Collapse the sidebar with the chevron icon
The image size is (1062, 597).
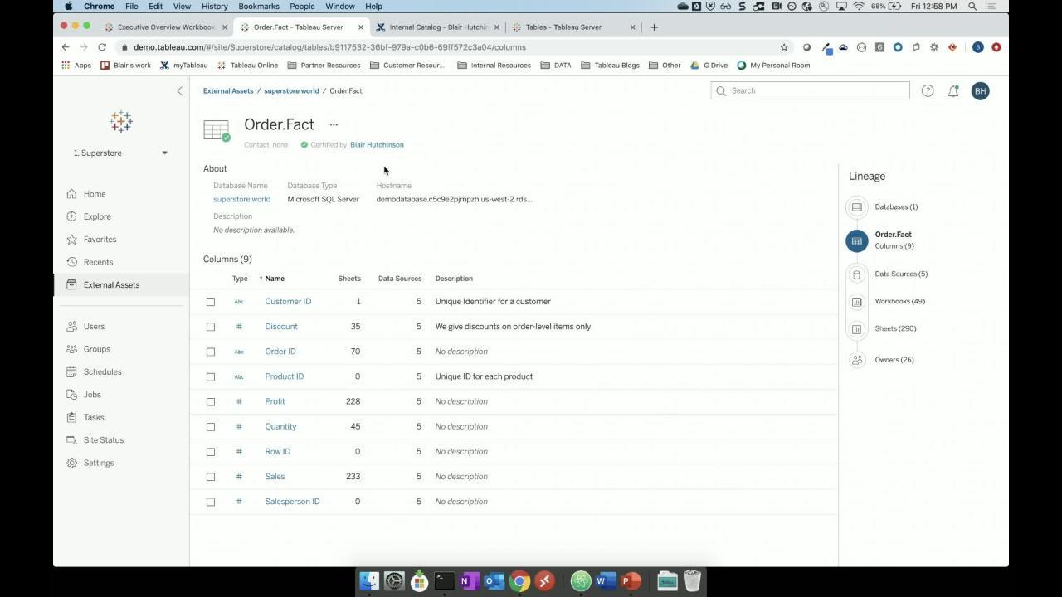pos(179,91)
